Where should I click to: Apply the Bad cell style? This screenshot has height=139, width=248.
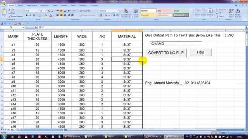pyautogui.click(x=164, y=11)
